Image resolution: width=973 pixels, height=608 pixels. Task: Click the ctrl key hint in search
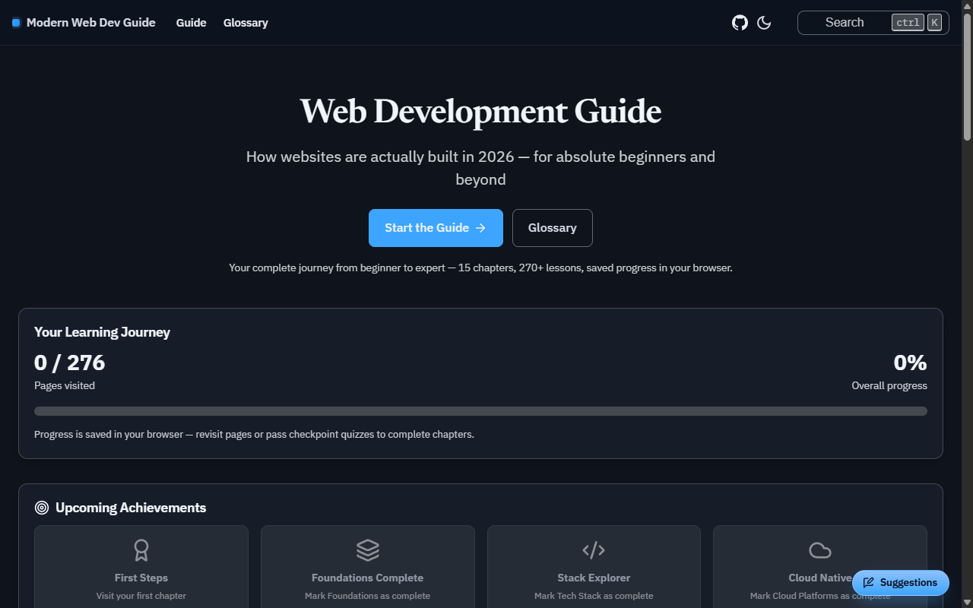coord(908,23)
